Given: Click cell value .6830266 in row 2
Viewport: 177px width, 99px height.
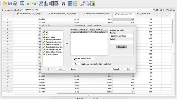Looking at the screenshot, I should [29, 19].
